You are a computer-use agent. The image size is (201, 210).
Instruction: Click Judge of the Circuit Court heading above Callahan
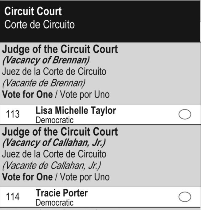click(60, 132)
